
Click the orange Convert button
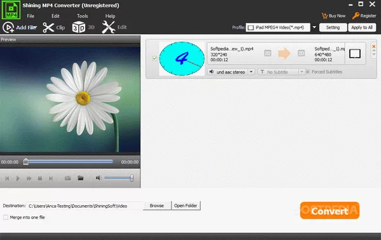click(330, 211)
